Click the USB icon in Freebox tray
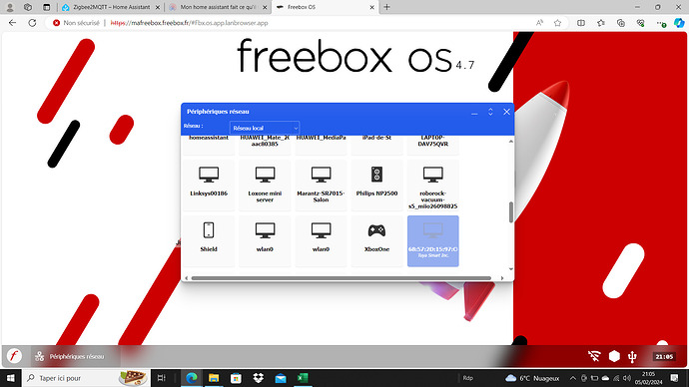This screenshot has height=387, width=689. pyautogui.click(x=632, y=356)
